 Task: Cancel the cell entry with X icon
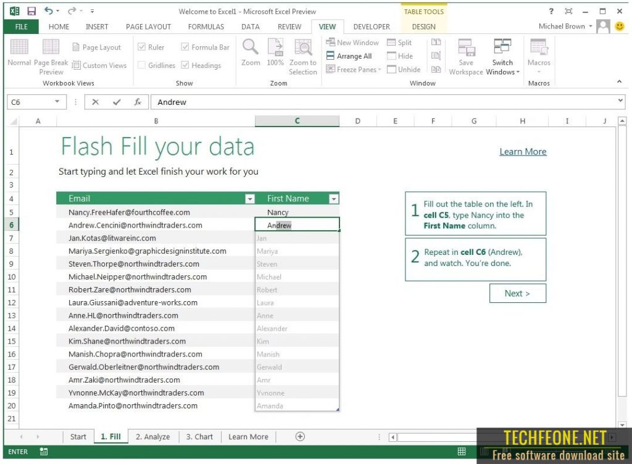tap(95, 102)
